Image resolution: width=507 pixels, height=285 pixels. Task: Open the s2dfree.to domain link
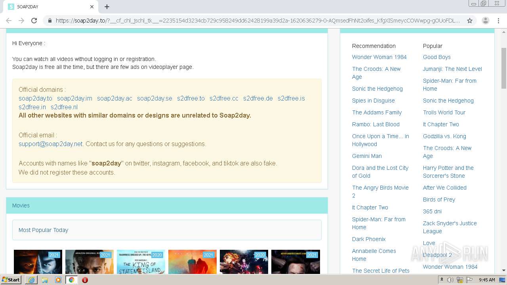click(x=191, y=98)
